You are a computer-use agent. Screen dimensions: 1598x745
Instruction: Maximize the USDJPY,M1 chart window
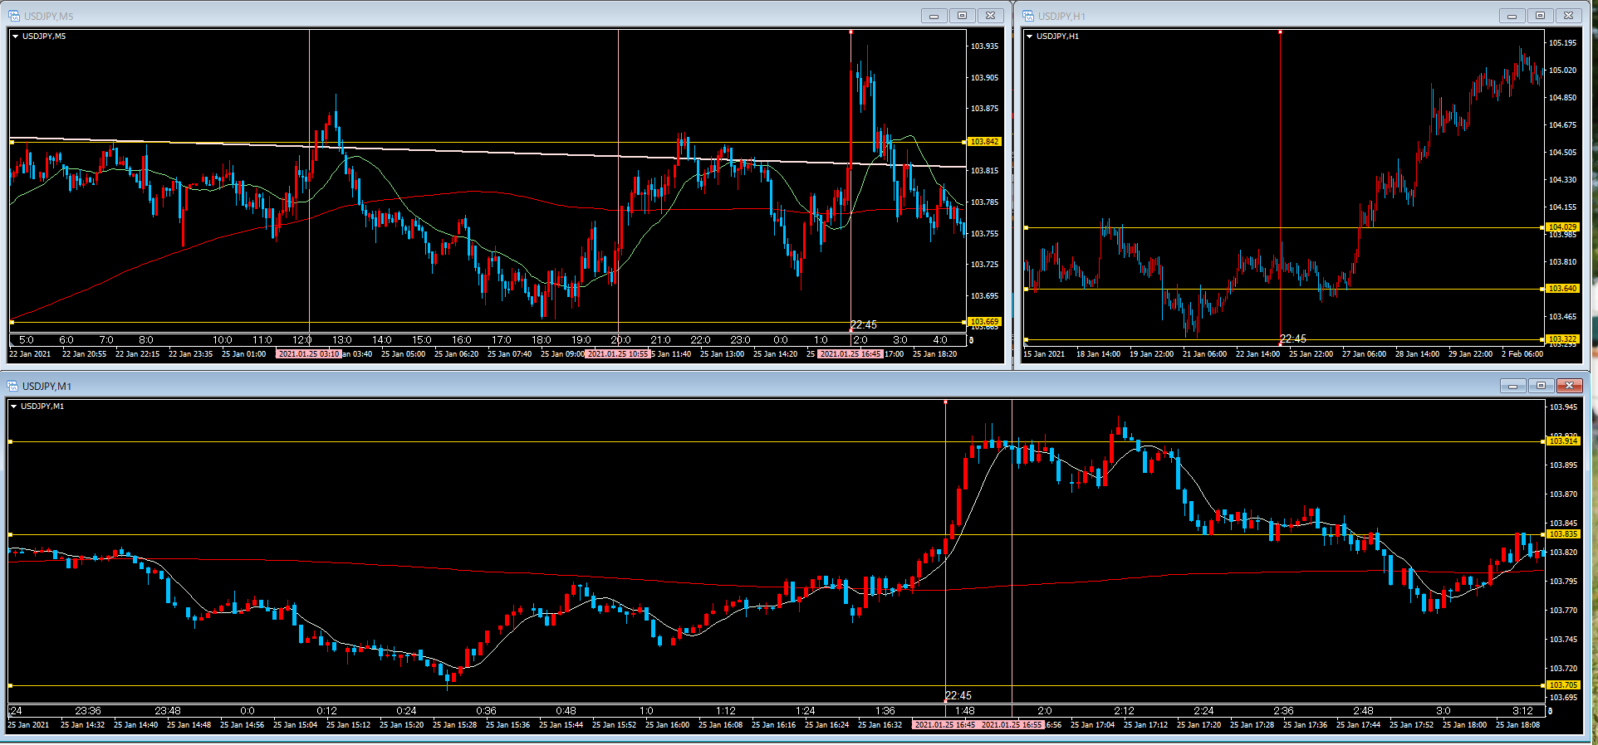coord(1541,386)
